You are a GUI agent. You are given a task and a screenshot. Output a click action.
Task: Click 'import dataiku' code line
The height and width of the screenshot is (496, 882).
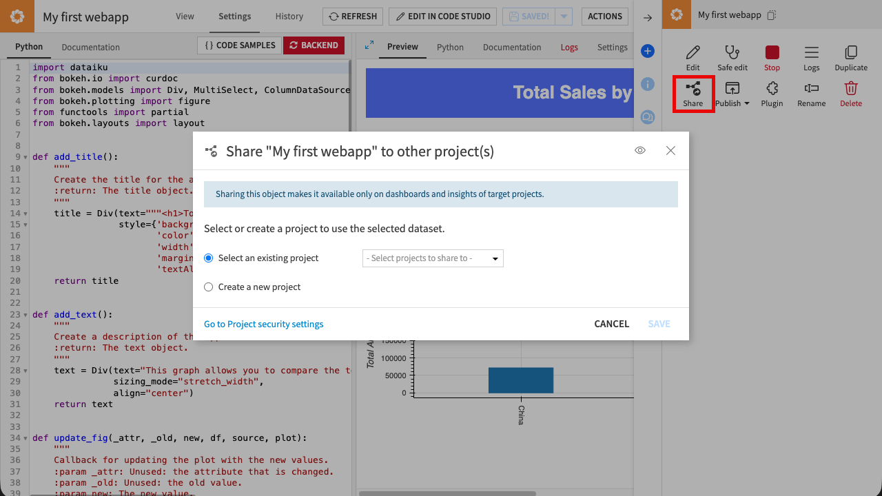coord(70,68)
